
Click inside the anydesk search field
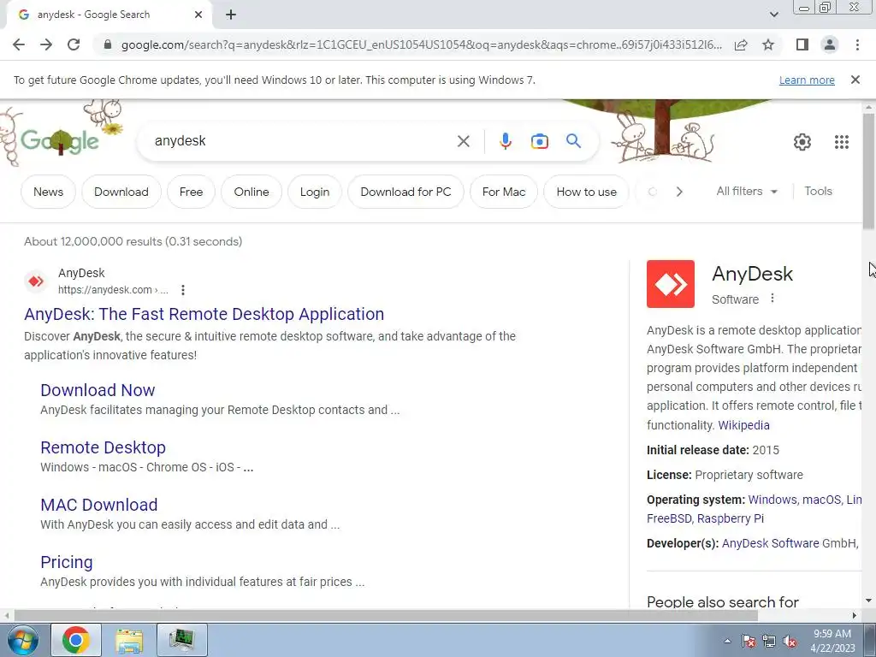pos(302,141)
